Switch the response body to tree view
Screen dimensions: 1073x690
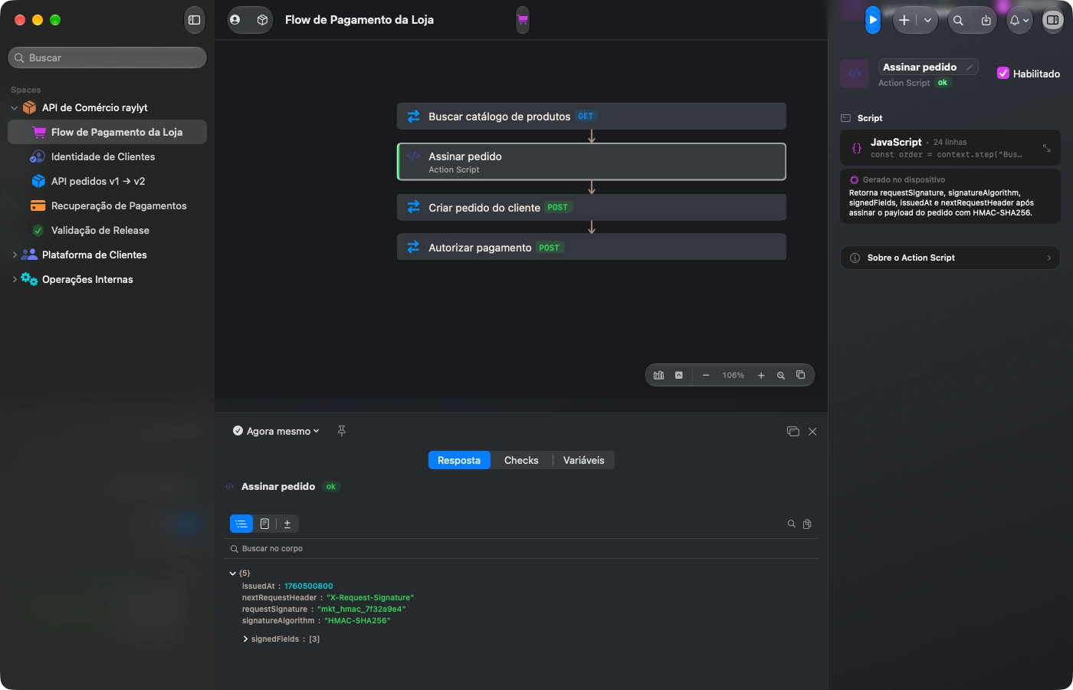click(x=241, y=524)
